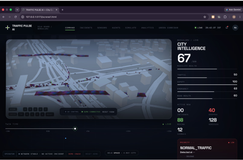This screenshot has height=160, width=243.
Task: Click the header LIVE status indicator
Action: point(199,28)
